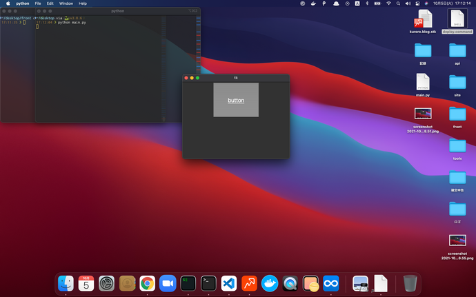Open the white-prompt Terminal app in dock
476x297 pixels.
click(208, 283)
